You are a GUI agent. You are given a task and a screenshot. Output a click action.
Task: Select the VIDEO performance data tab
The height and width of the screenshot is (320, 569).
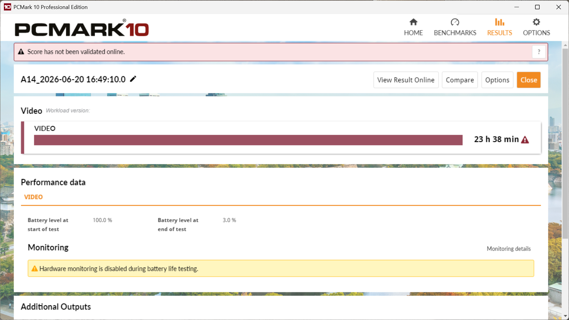pos(33,197)
